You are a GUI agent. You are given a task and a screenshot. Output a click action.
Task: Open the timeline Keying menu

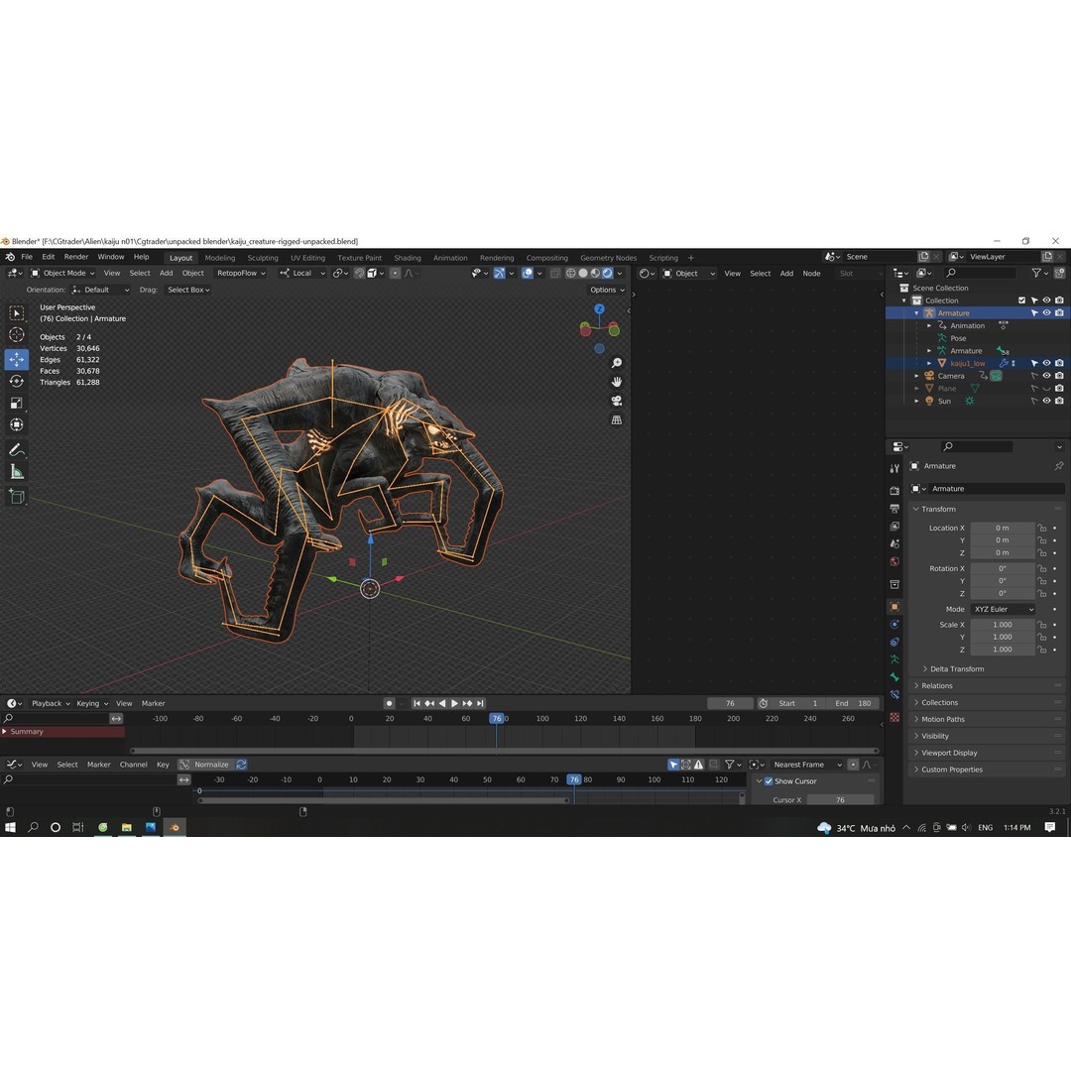(x=91, y=703)
